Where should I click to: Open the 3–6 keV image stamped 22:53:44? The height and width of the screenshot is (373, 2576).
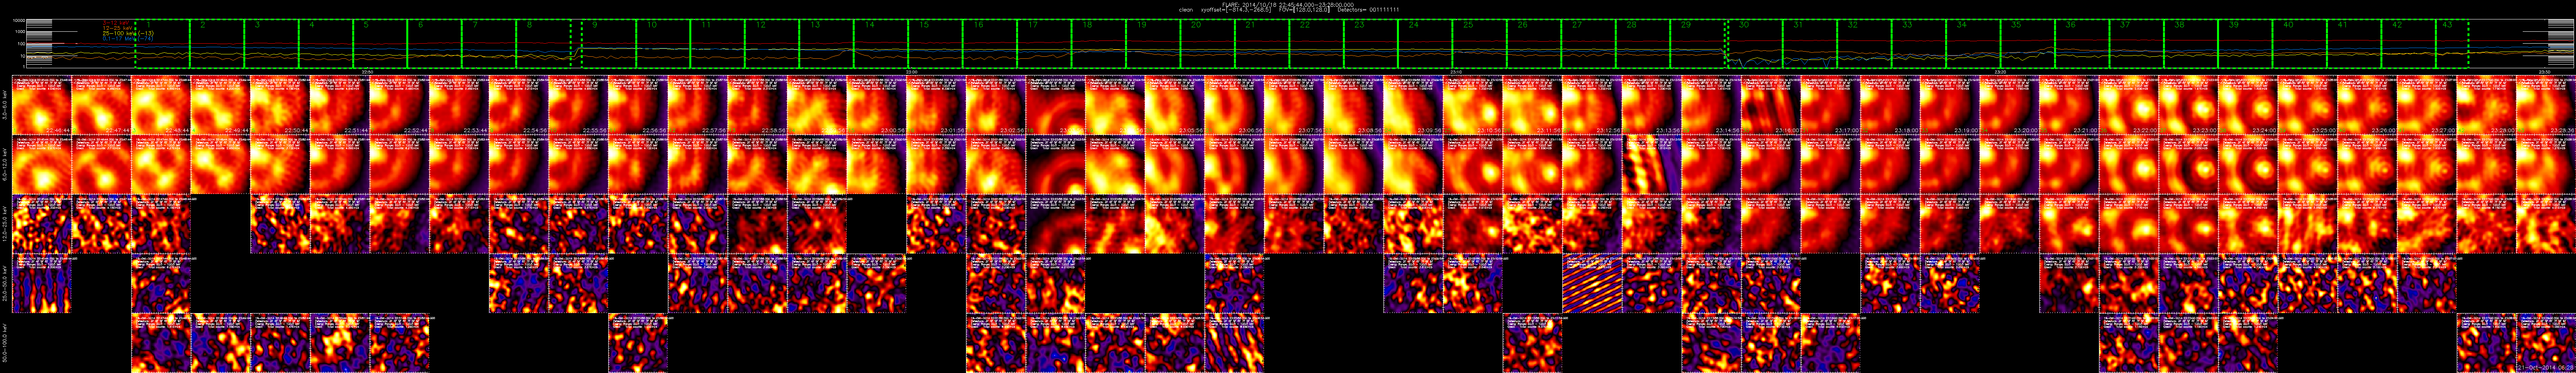click(x=459, y=106)
